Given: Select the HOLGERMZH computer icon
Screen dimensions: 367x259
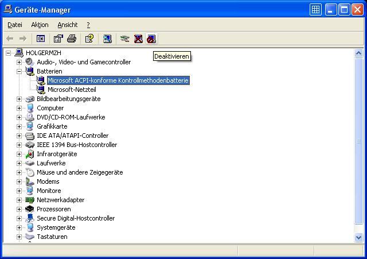Looking at the screenshot, I should [19, 53].
